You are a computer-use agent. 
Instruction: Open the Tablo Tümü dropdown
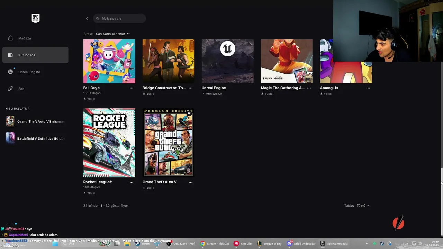tap(363, 205)
